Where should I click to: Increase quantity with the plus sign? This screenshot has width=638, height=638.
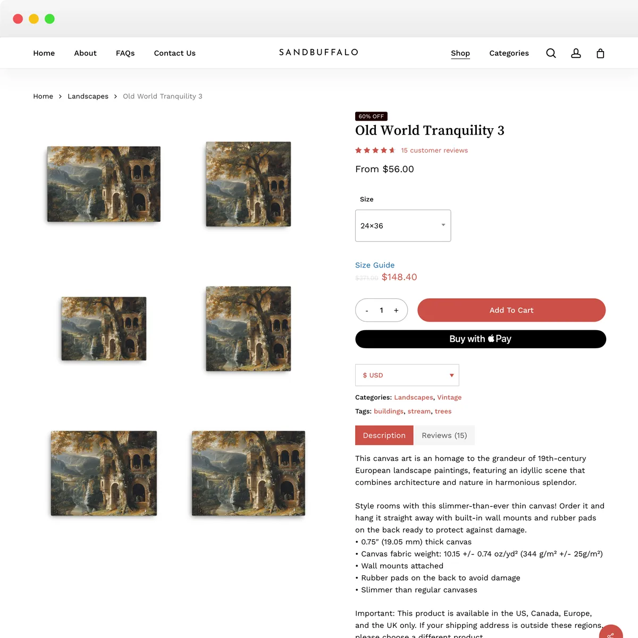click(x=396, y=310)
